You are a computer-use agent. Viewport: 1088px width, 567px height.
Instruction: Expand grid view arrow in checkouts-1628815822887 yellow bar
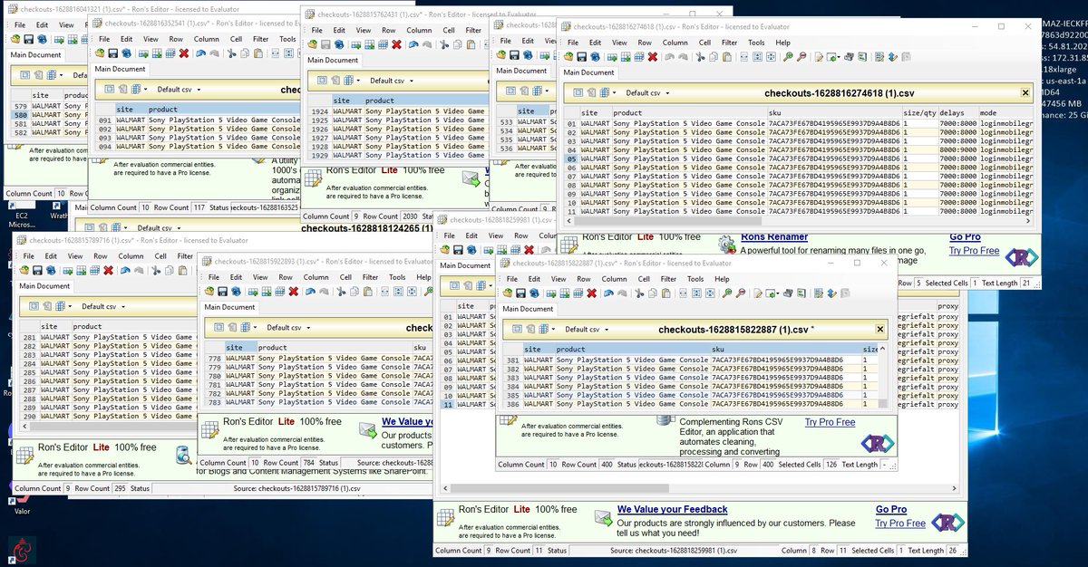pos(554,329)
